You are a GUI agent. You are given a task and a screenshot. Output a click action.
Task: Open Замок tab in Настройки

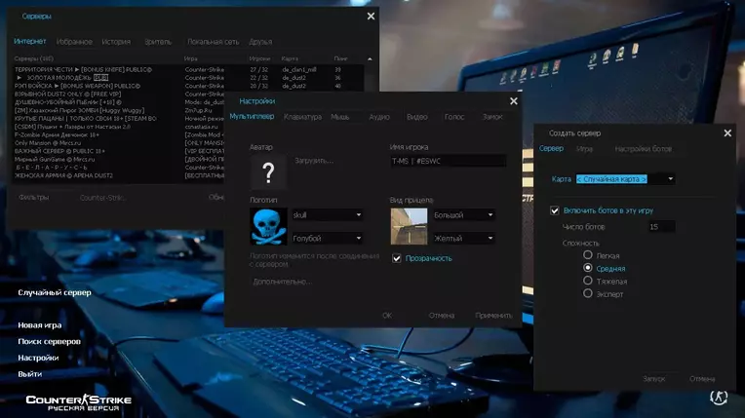click(x=492, y=117)
